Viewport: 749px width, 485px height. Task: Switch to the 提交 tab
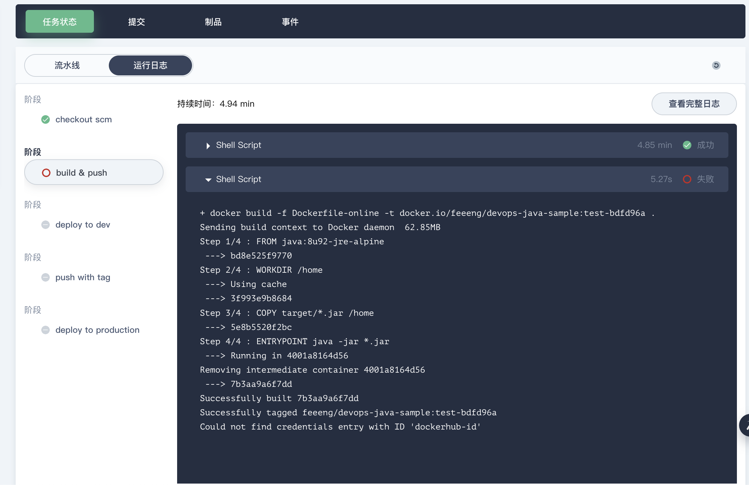(x=136, y=22)
